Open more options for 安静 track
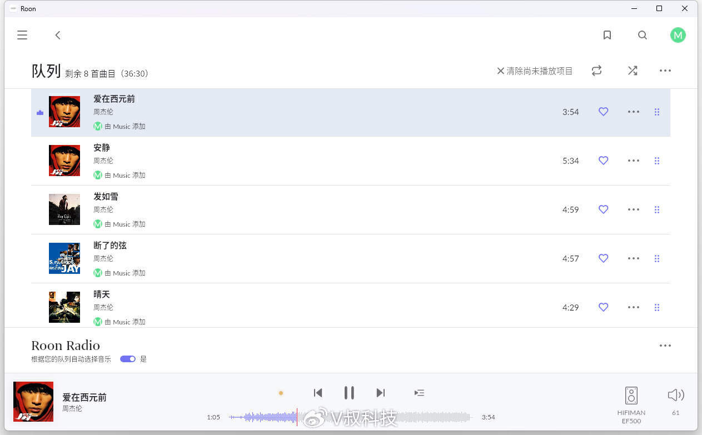702x435 pixels. [633, 161]
